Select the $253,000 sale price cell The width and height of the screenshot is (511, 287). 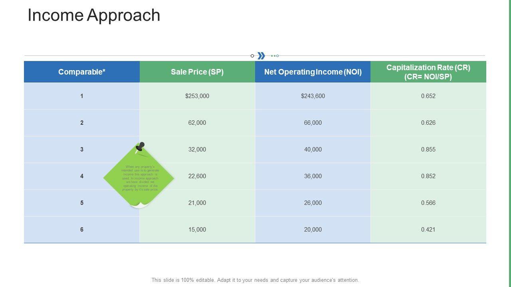point(197,96)
